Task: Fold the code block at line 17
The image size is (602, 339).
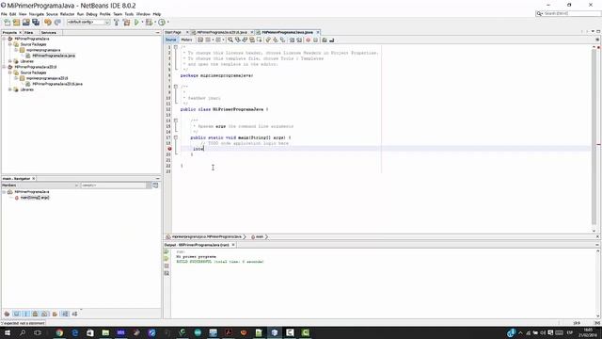Action: click(x=176, y=137)
